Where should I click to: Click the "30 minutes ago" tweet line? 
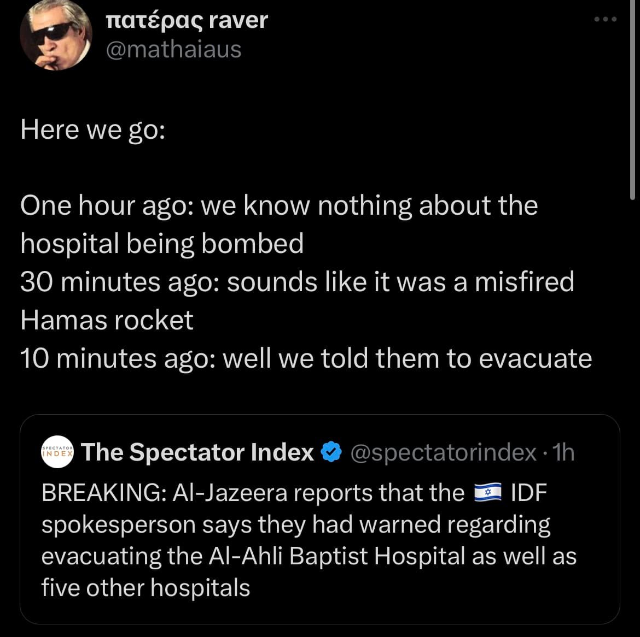coord(297,282)
